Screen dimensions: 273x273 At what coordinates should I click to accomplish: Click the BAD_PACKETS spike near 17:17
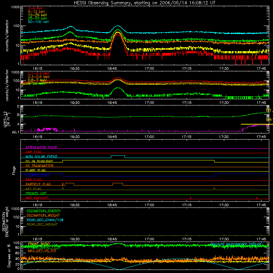191,198
